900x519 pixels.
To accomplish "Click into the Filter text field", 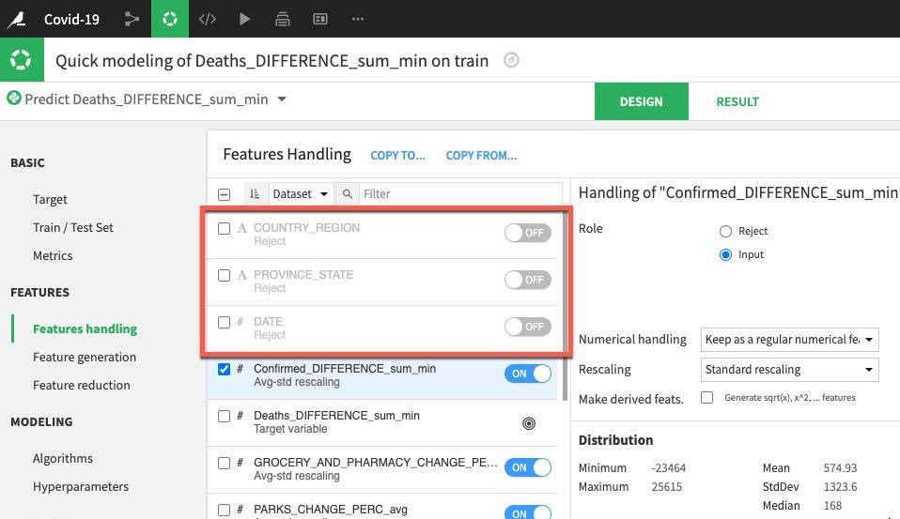I will click(458, 194).
